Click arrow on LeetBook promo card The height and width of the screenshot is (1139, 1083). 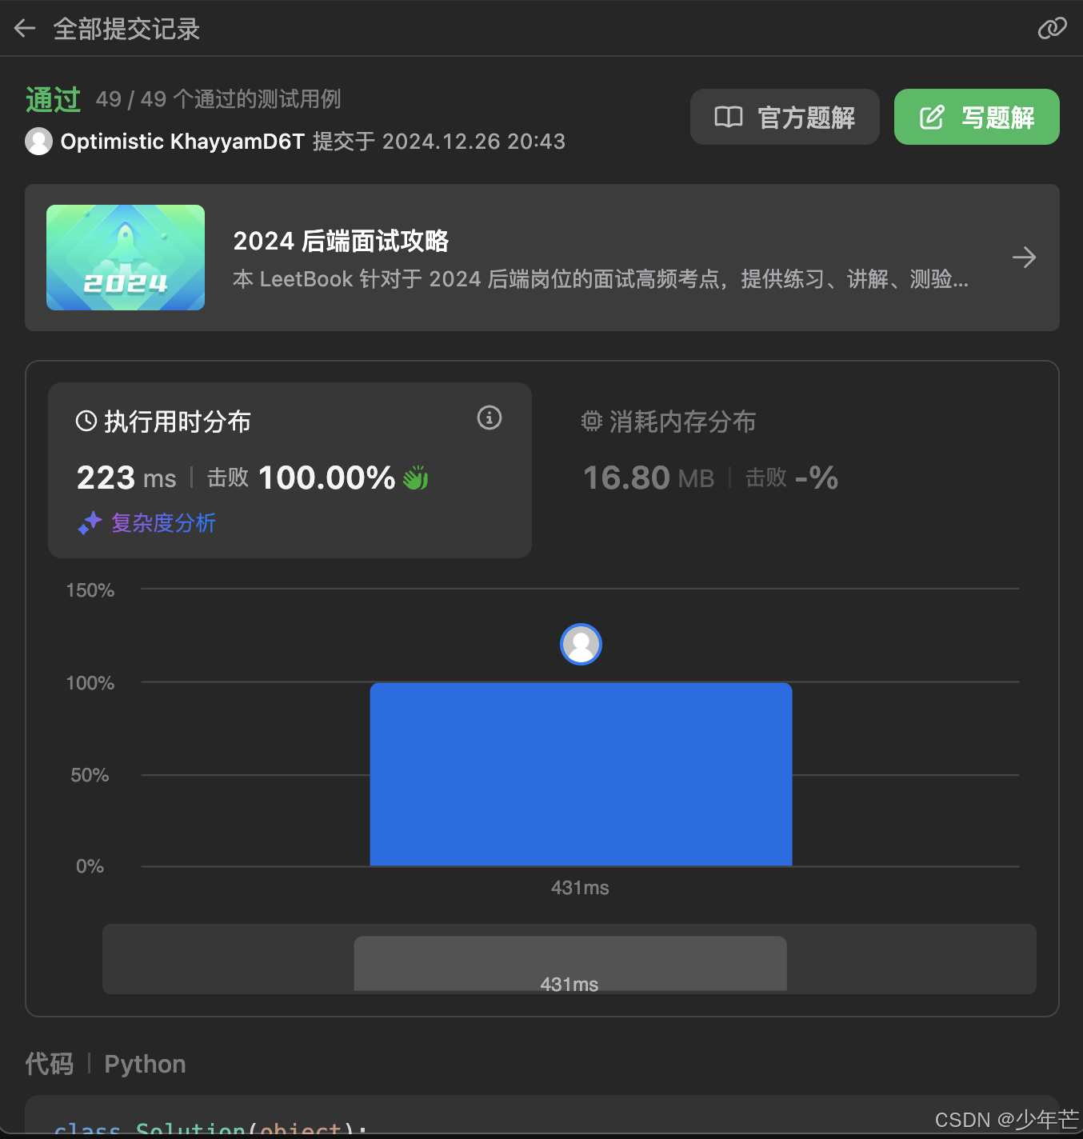click(1024, 258)
